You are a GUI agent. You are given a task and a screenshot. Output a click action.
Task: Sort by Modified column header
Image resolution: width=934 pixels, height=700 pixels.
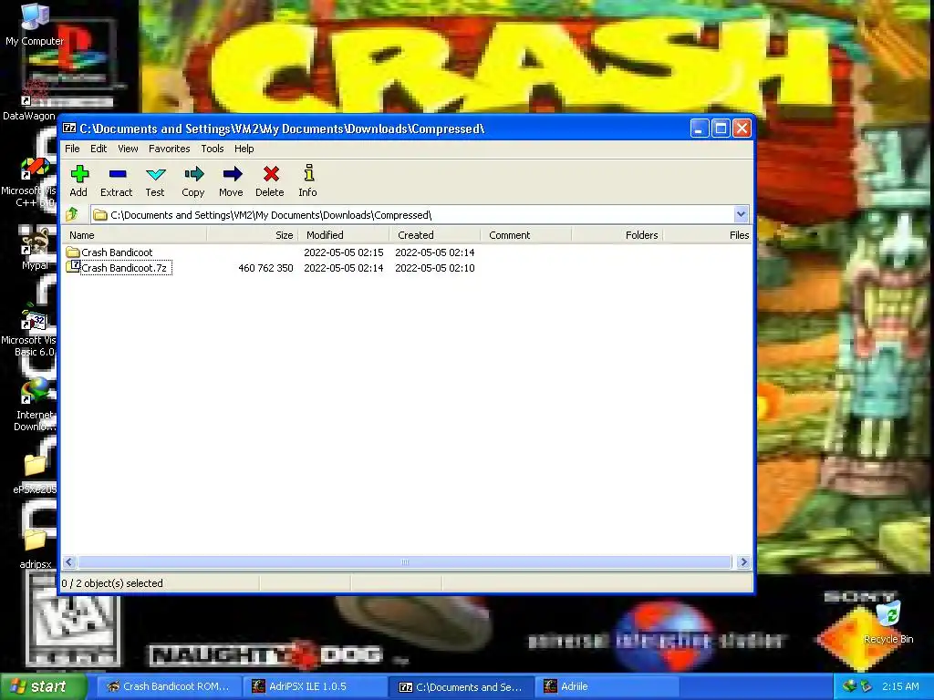click(x=343, y=235)
